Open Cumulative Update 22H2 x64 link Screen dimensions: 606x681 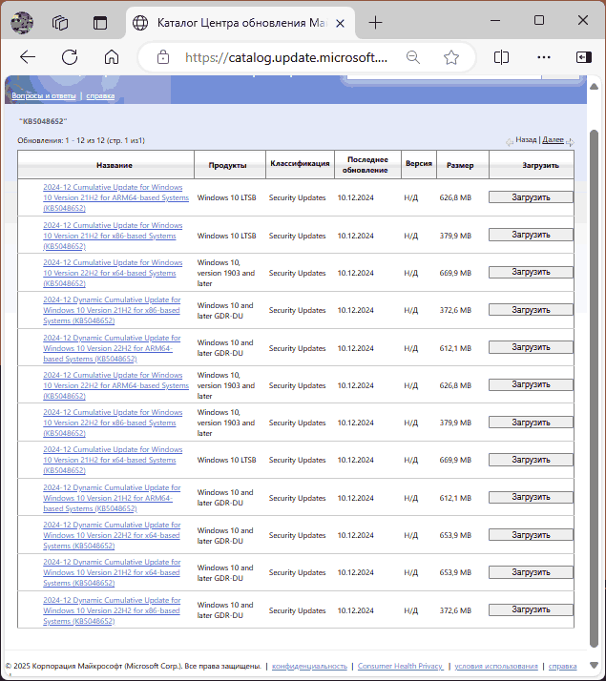pyautogui.click(x=113, y=273)
